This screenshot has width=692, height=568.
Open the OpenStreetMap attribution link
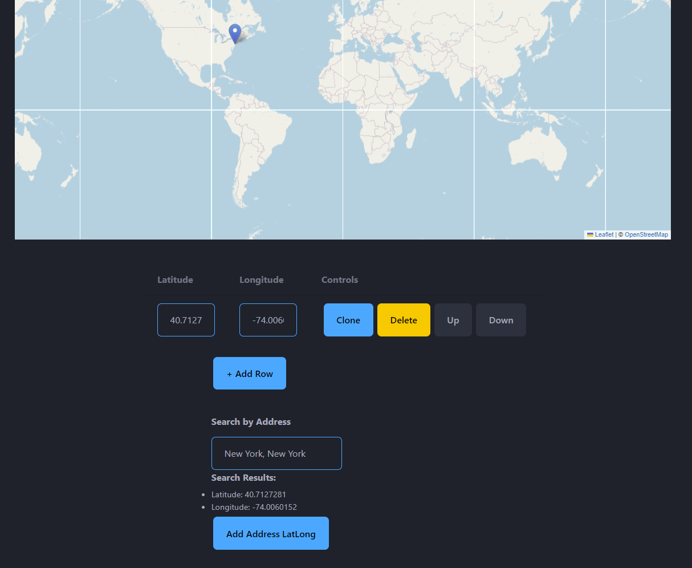click(x=646, y=234)
